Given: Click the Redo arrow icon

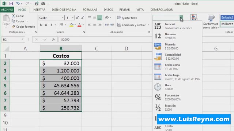Looking at the screenshot, I should (27, 3).
